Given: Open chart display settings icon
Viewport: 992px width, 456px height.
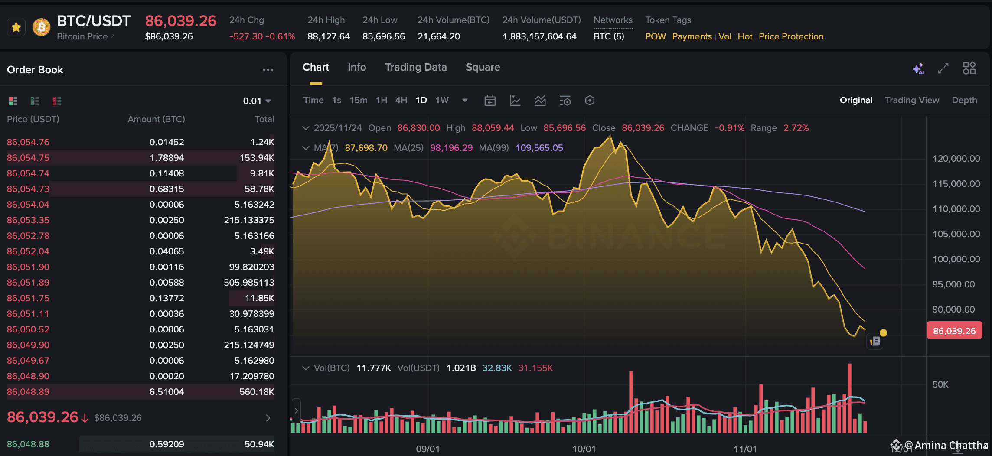Looking at the screenshot, I should (565, 101).
